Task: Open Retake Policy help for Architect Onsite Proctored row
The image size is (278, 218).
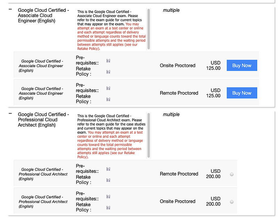Action: [x=108, y=208]
